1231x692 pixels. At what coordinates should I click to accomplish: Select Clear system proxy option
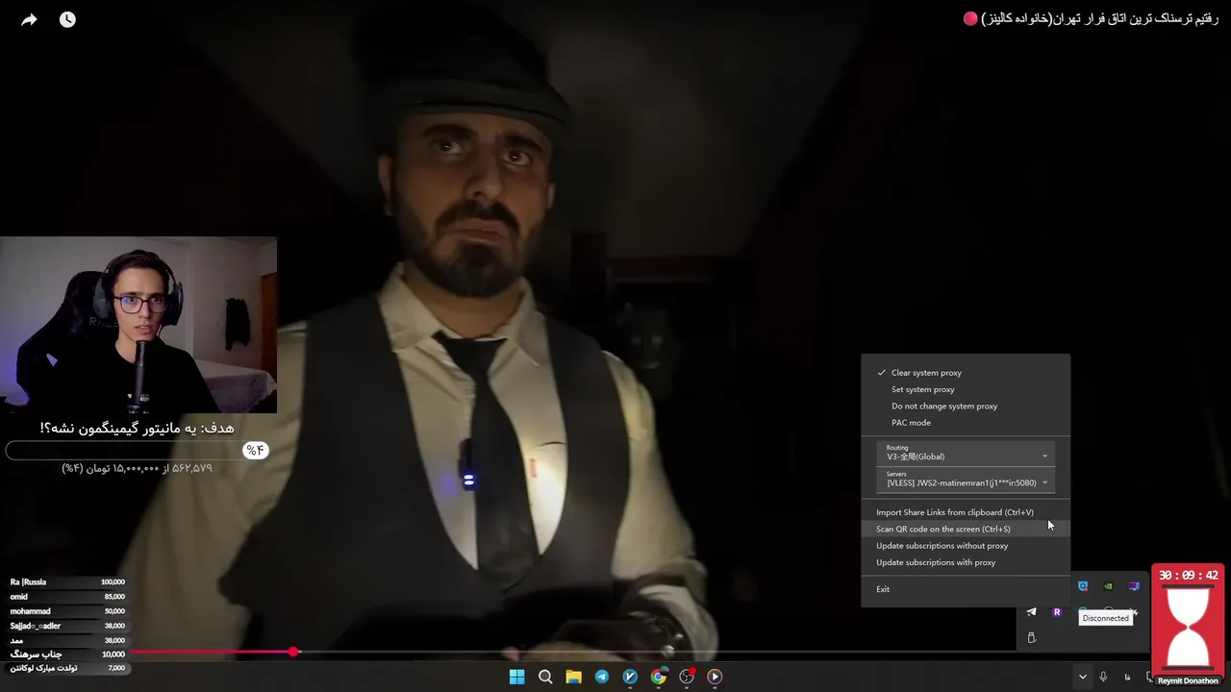point(965,373)
